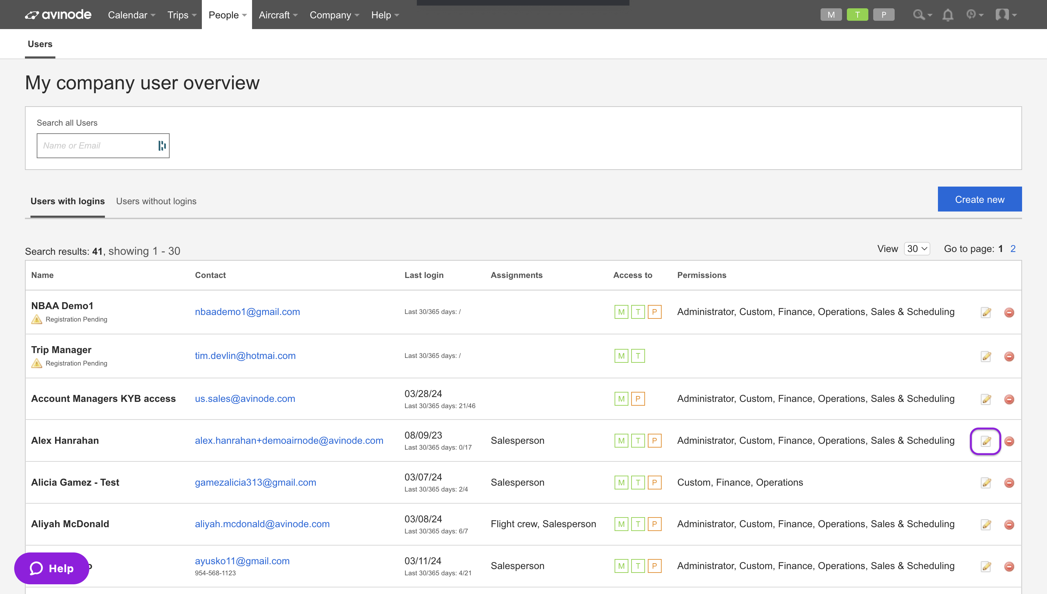
Task: Switch to Users with logins tab
Action: (68, 201)
